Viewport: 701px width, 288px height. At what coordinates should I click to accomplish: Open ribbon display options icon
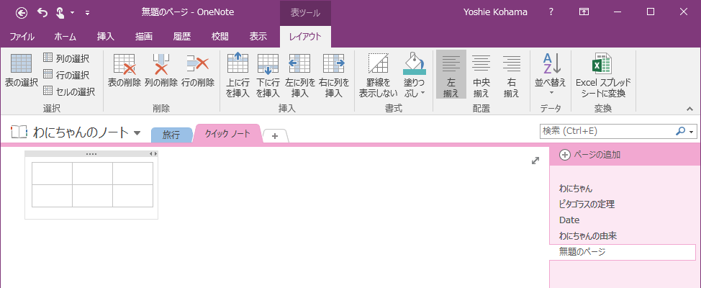pyautogui.click(x=584, y=12)
